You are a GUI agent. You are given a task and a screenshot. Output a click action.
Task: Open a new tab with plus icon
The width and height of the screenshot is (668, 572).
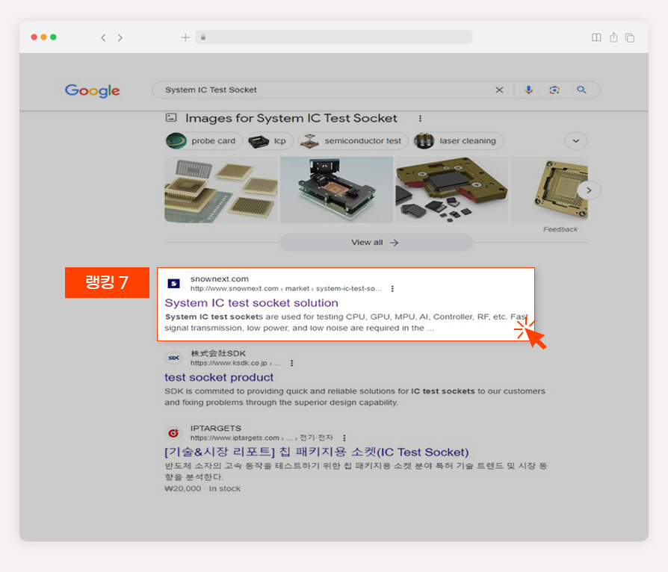[x=185, y=37]
